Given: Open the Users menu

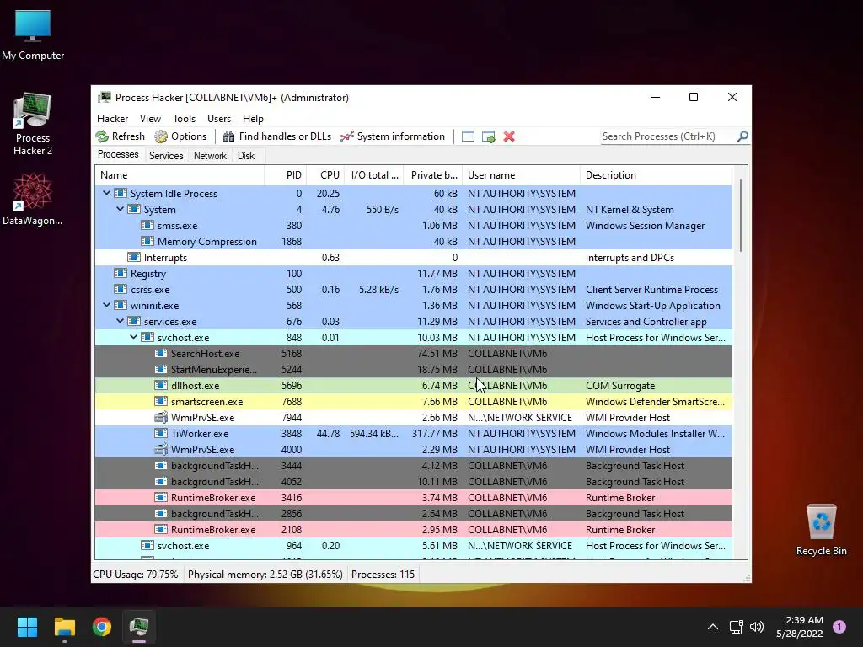Looking at the screenshot, I should click(x=219, y=118).
